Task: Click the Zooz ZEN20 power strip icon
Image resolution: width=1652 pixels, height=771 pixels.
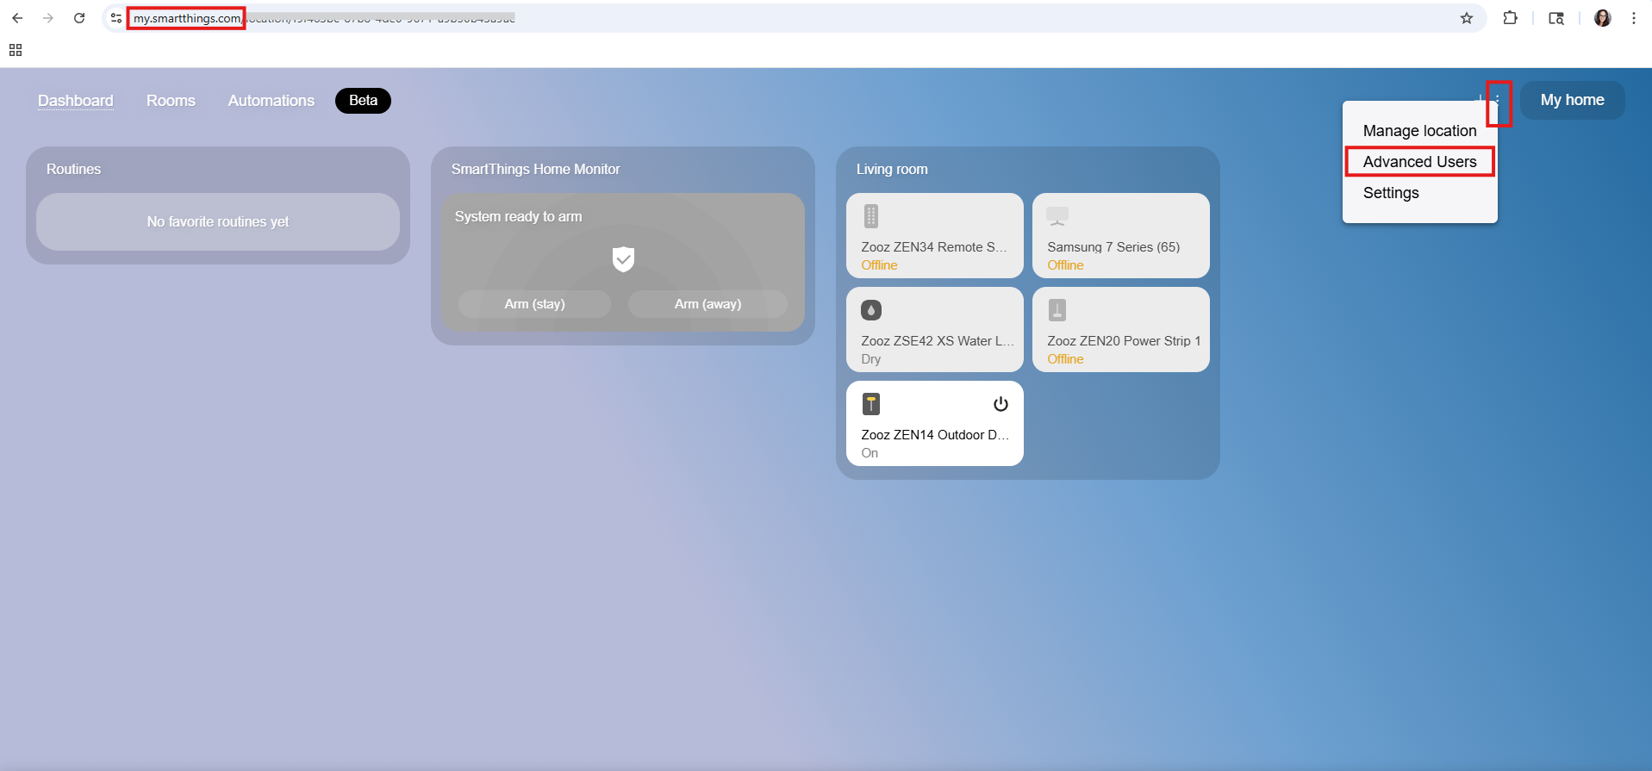Action: 1057,310
